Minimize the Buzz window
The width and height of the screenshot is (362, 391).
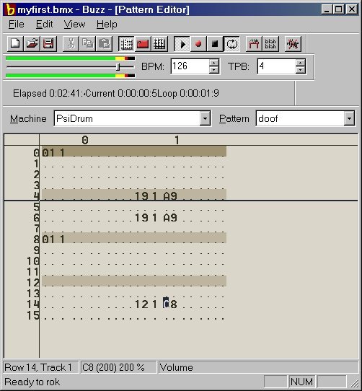click(327, 9)
